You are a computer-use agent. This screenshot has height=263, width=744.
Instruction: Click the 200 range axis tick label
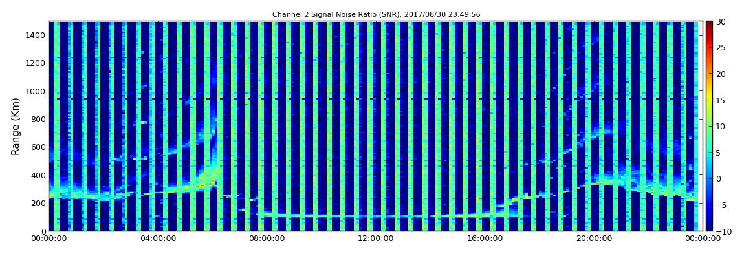pyautogui.click(x=38, y=204)
